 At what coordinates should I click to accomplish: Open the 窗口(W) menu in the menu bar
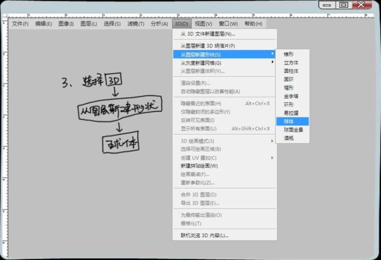[228, 24]
